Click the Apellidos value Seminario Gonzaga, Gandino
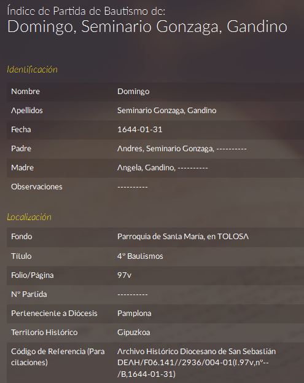 [167, 111]
